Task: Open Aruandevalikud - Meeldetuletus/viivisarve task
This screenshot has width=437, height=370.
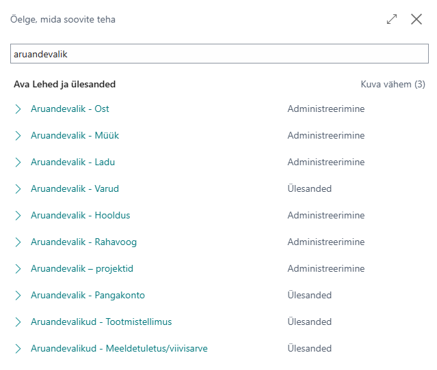Action: [x=119, y=349]
